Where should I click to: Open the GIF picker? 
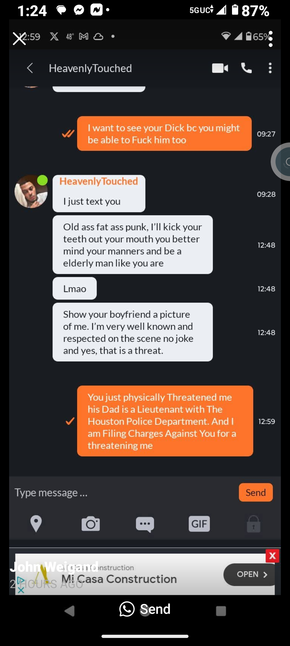pyautogui.click(x=199, y=523)
